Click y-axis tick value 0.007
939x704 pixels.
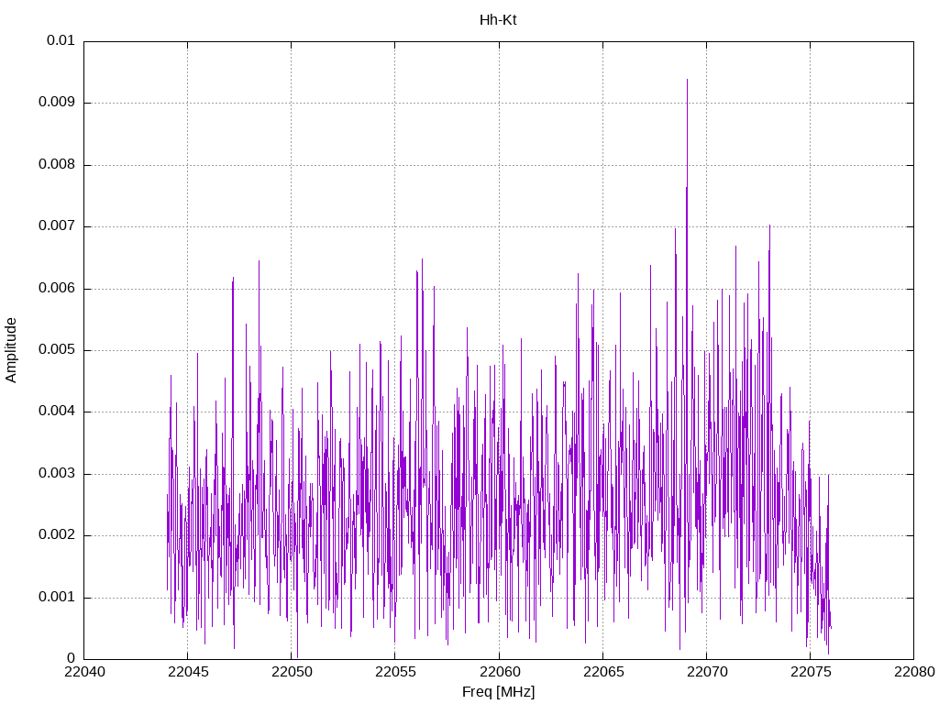tap(57, 226)
